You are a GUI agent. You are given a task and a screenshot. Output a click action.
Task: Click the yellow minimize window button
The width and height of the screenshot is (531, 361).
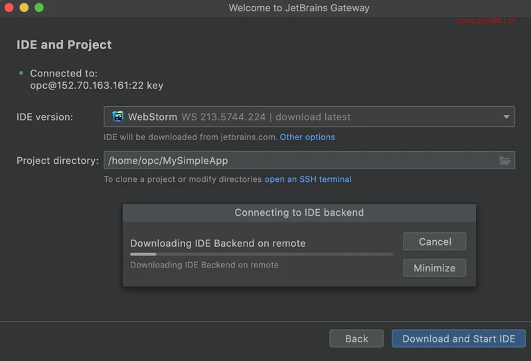click(24, 7)
